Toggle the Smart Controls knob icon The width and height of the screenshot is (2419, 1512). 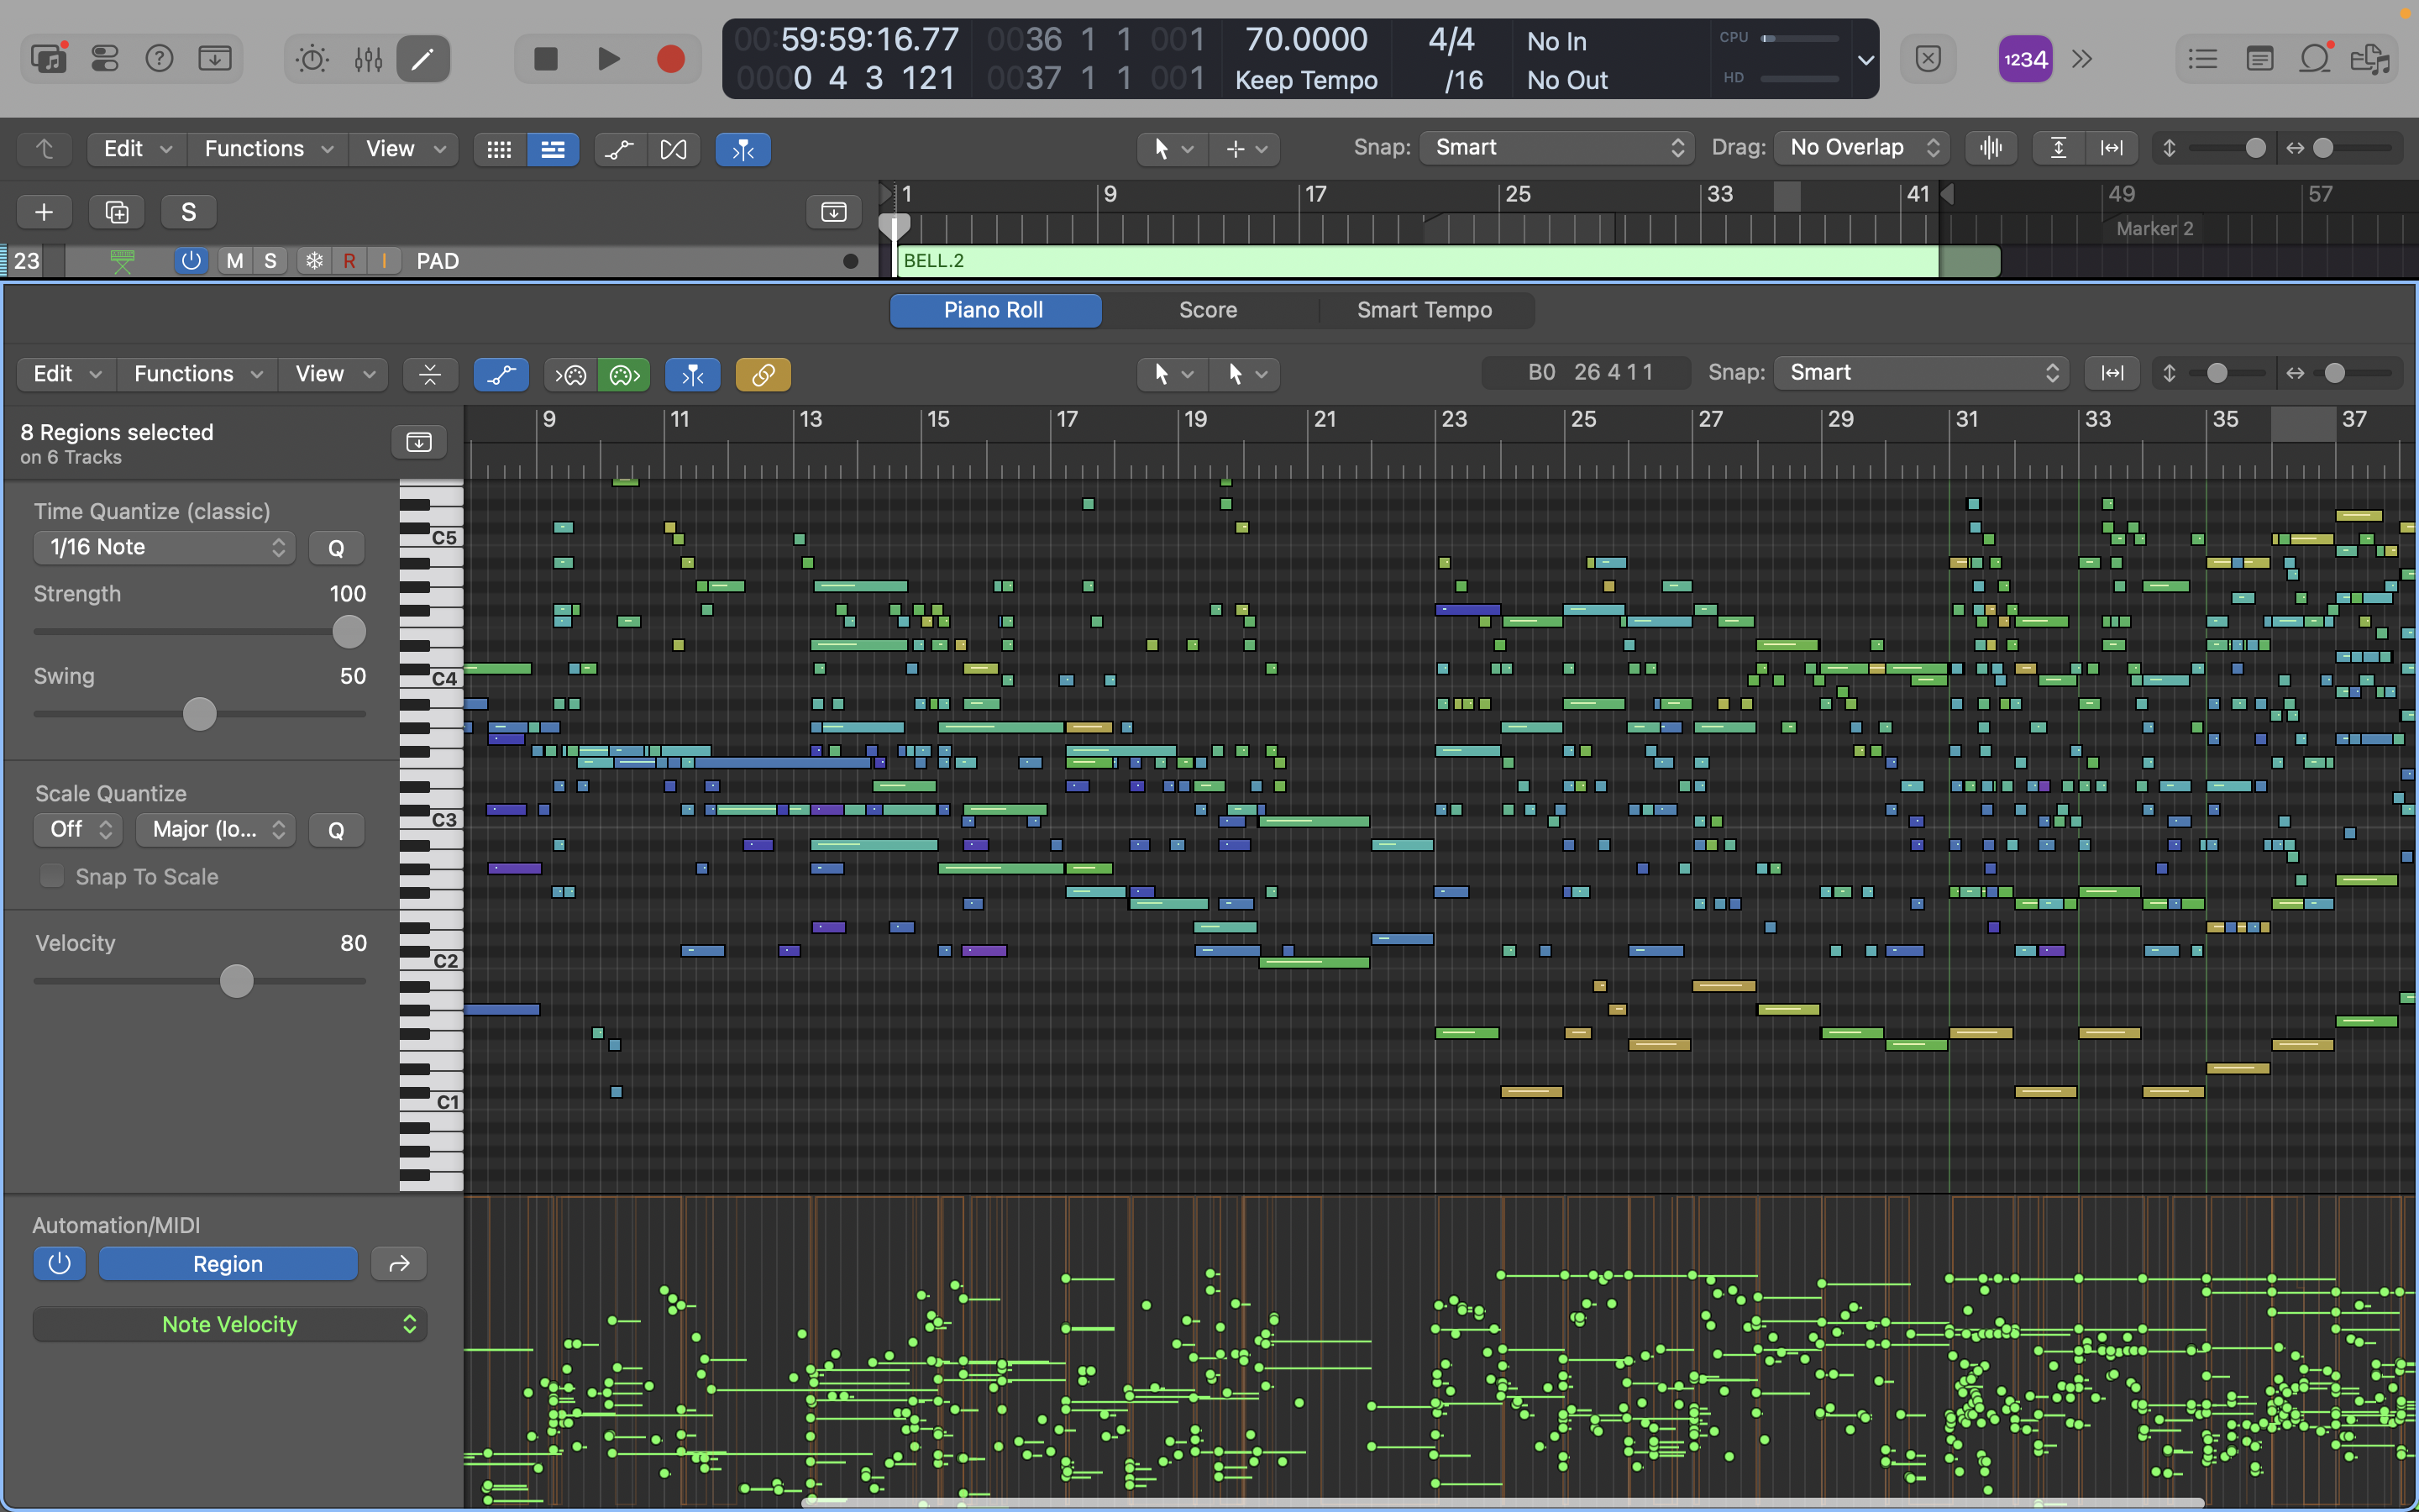(x=312, y=59)
